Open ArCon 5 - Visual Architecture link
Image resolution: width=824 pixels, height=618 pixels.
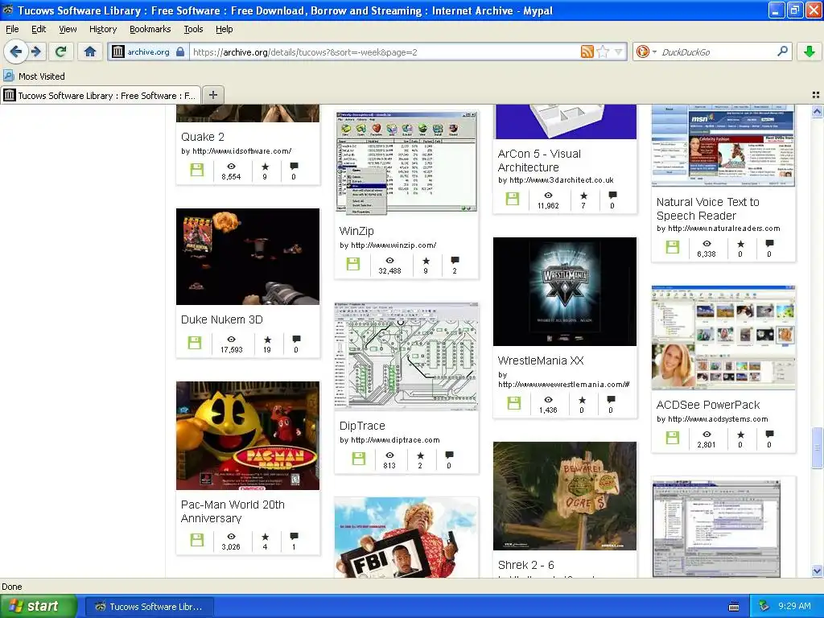[x=539, y=160]
